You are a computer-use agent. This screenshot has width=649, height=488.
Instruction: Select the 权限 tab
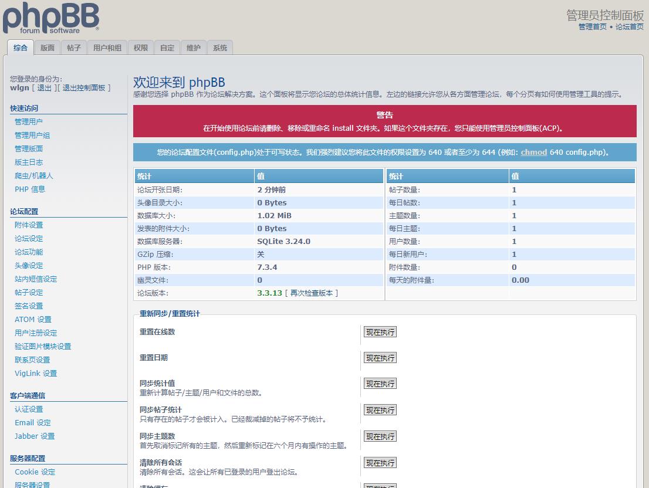pos(141,48)
